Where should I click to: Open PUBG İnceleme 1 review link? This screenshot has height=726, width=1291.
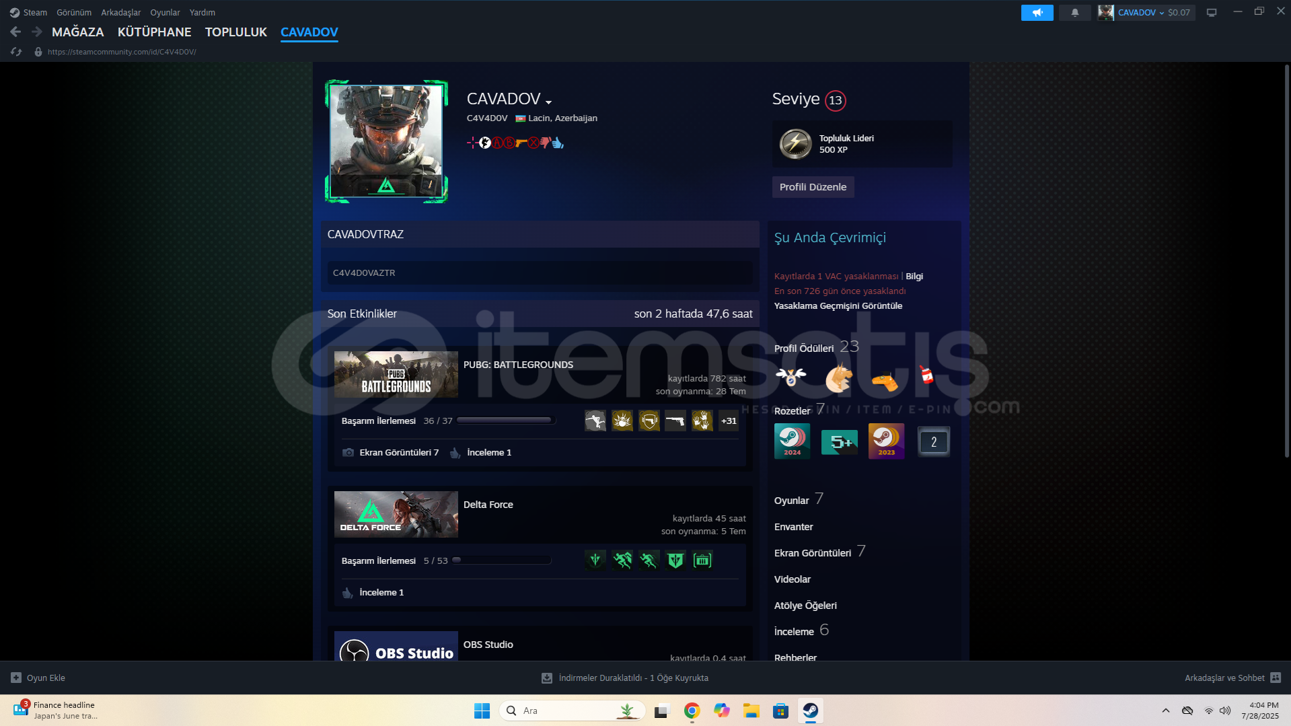click(489, 453)
